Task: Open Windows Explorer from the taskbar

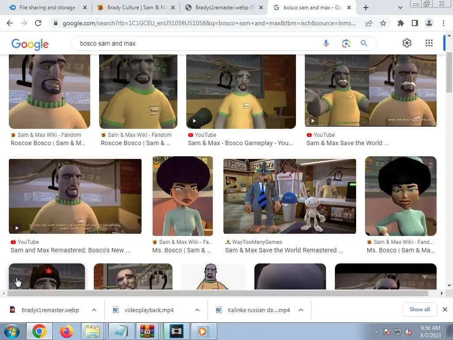Action: pyautogui.click(x=92, y=331)
